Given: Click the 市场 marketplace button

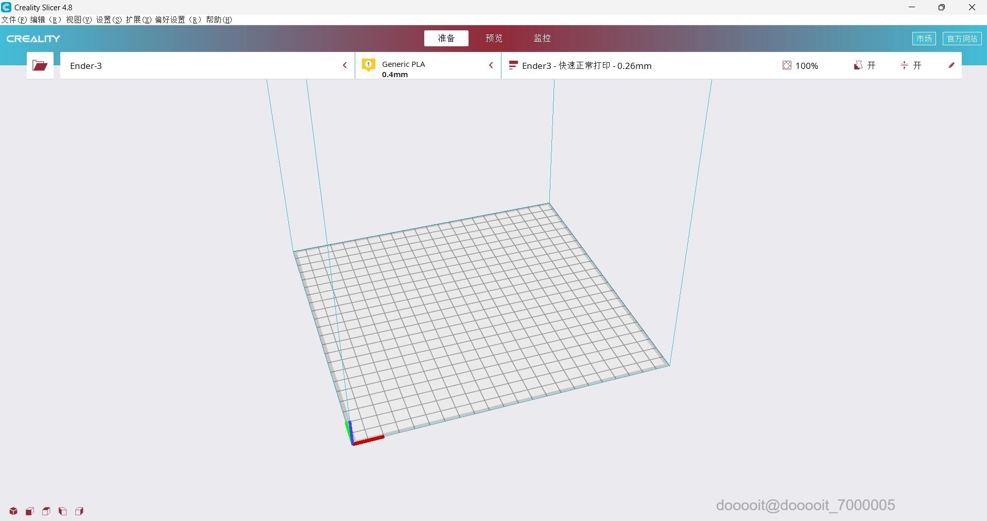Looking at the screenshot, I should coord(924,39).
